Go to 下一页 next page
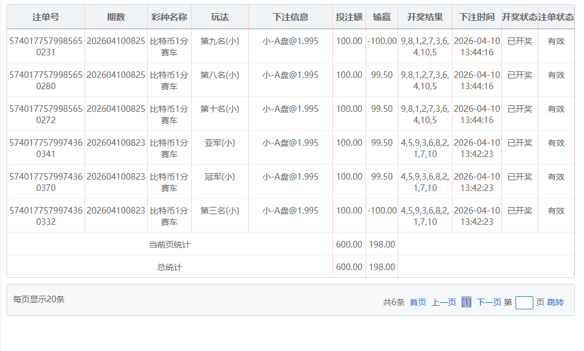 click(489, 302)
